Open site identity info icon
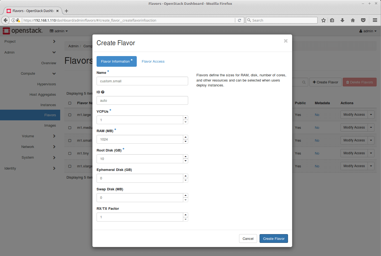 13,20
